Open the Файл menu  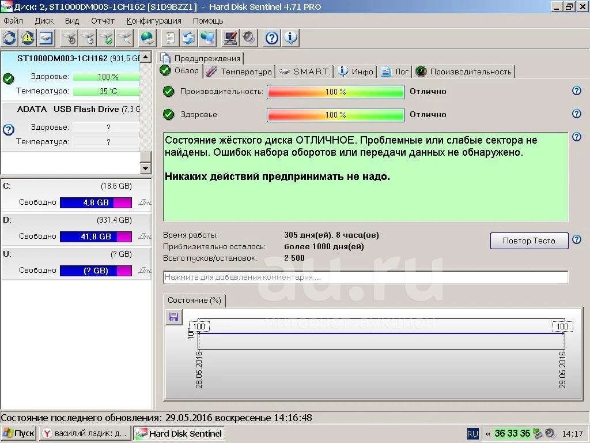pos(13,21)
